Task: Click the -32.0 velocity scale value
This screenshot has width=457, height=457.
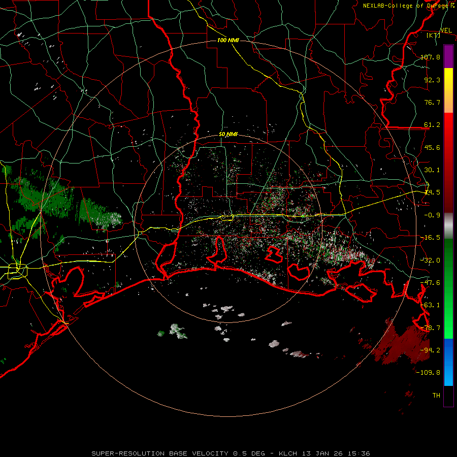Action: [430, 260]
